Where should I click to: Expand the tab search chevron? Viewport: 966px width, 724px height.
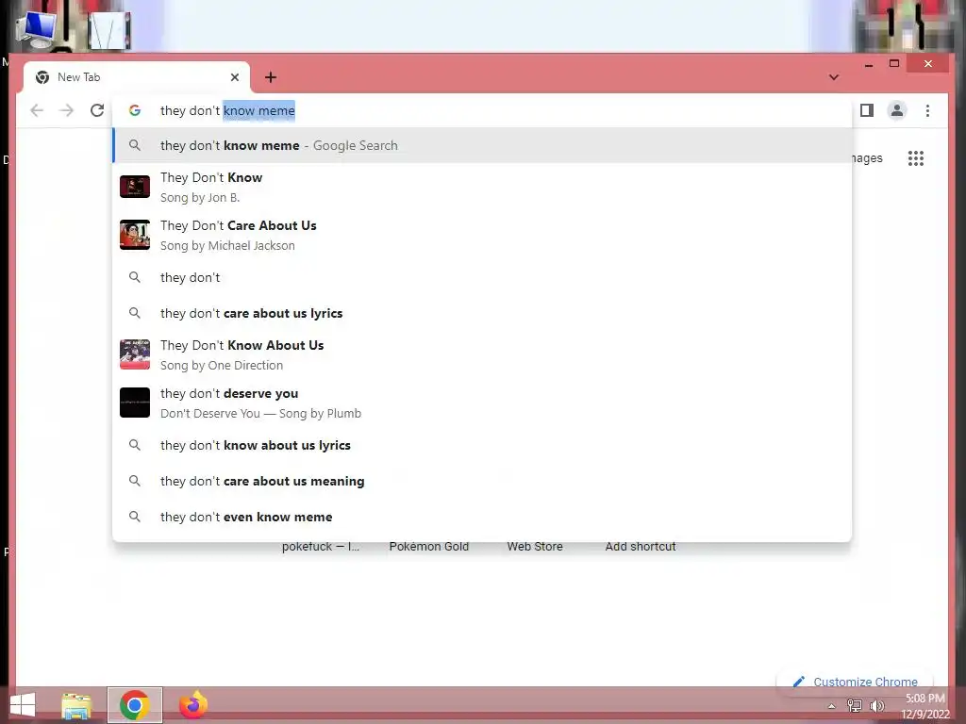834,77
